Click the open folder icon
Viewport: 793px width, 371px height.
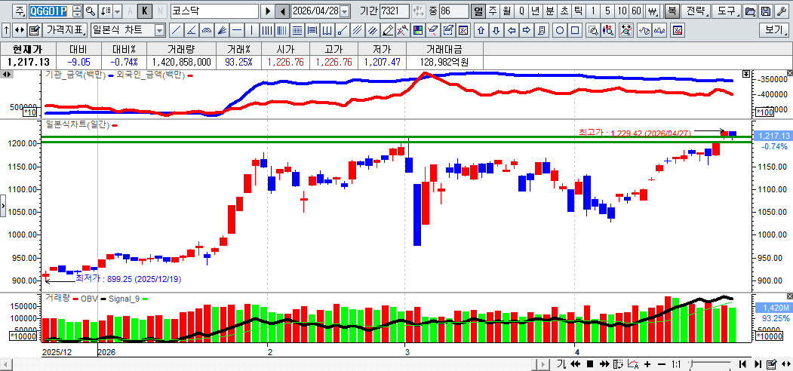click(750, 11)
